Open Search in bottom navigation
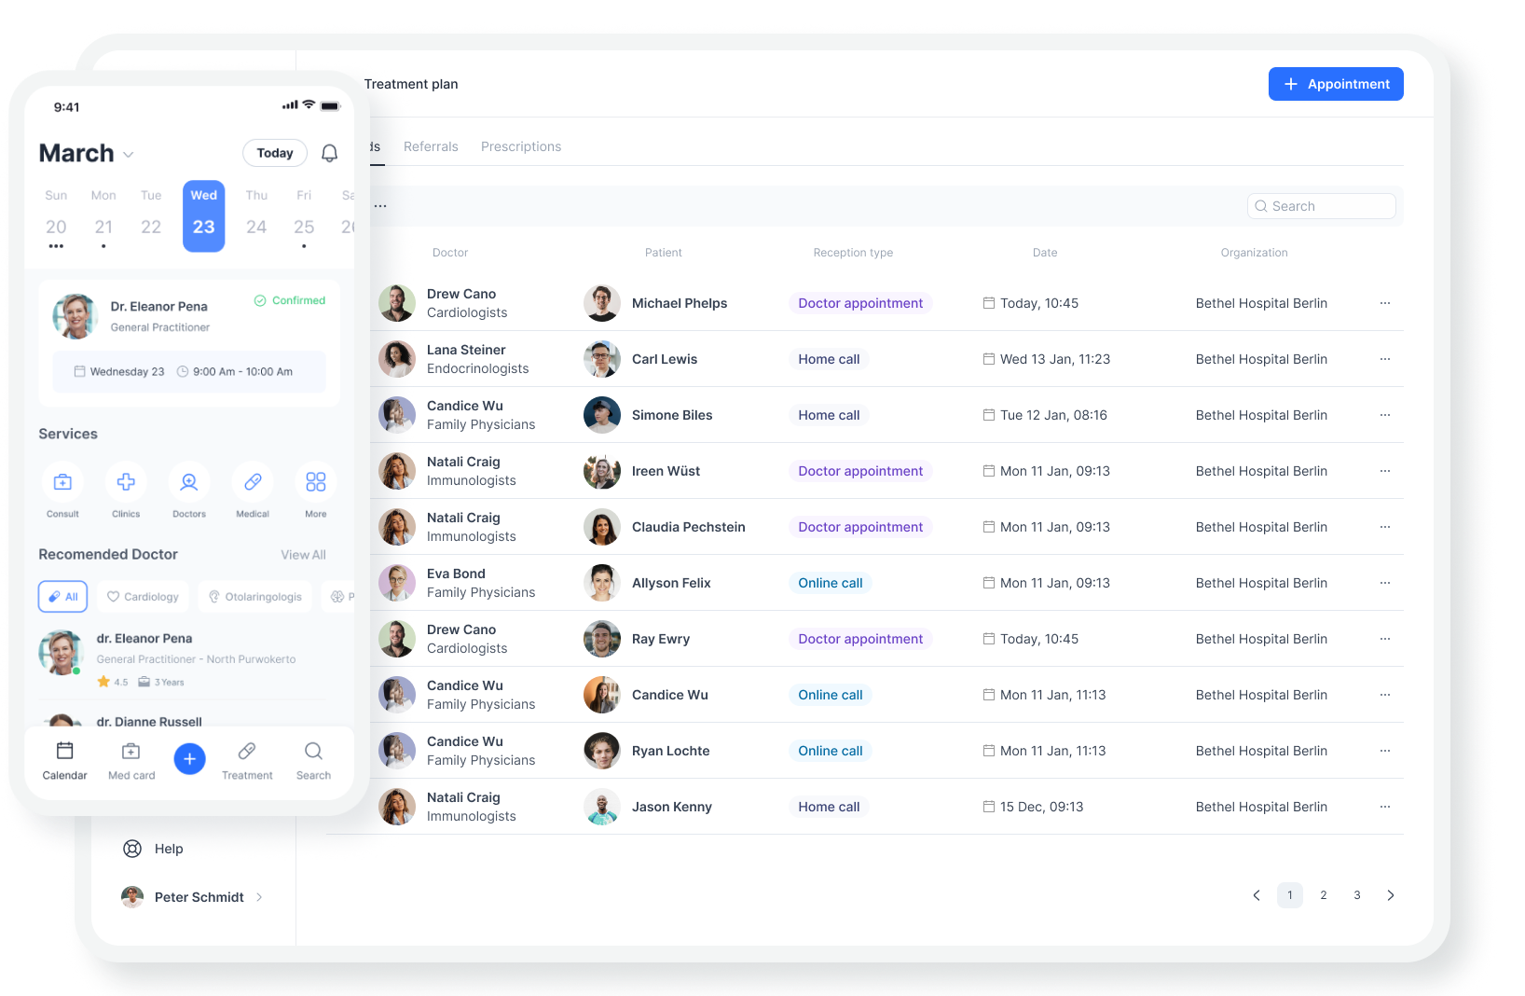This screenshot has width=1525, height=996. [313, 761]
